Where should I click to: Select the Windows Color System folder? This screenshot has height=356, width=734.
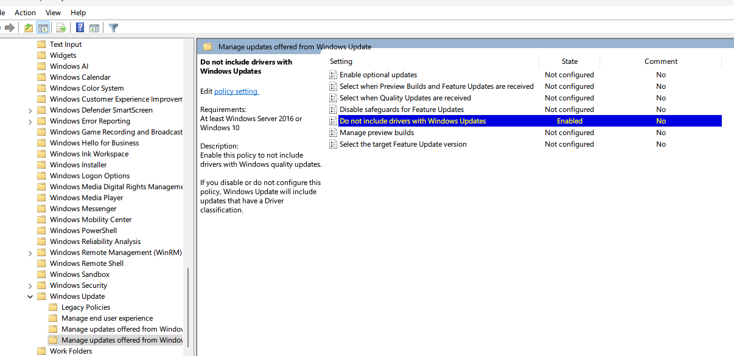point(86,88)
